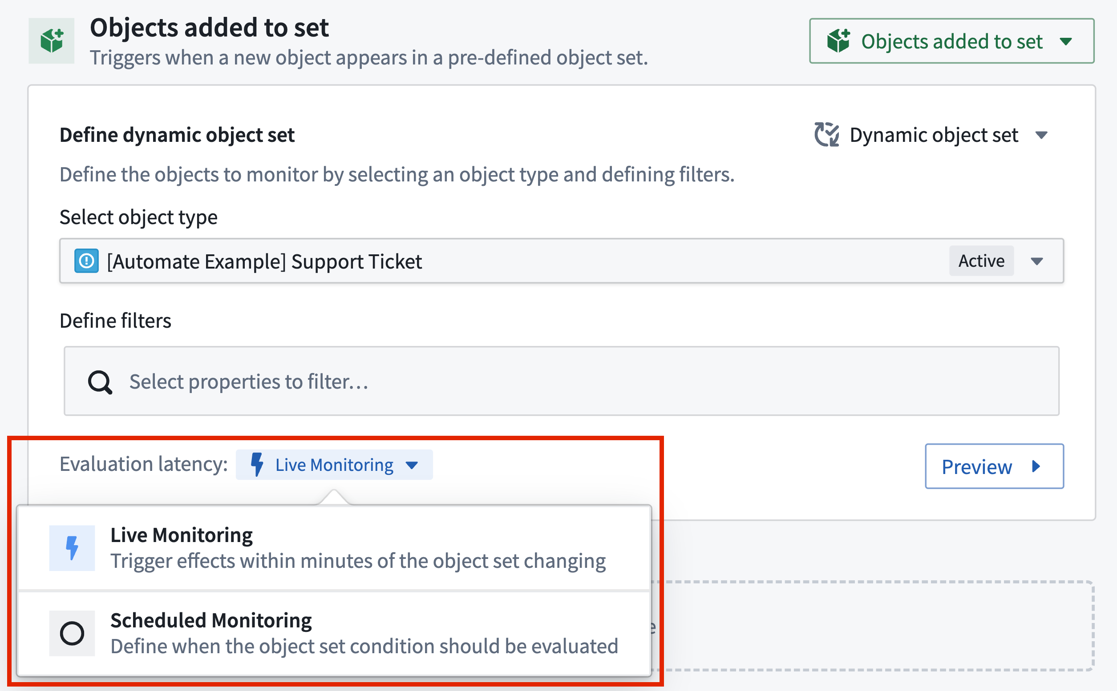Click the 'Define filters' label
1117x691 pixels.
click(x=115, y=320)
